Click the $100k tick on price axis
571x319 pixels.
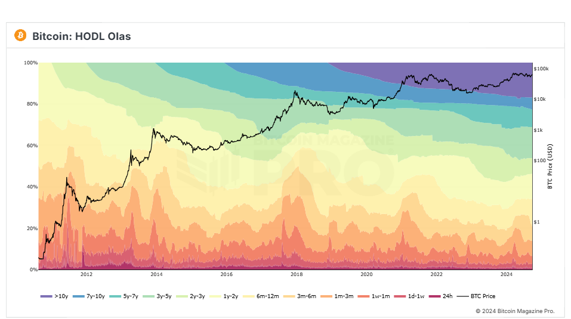541,69
